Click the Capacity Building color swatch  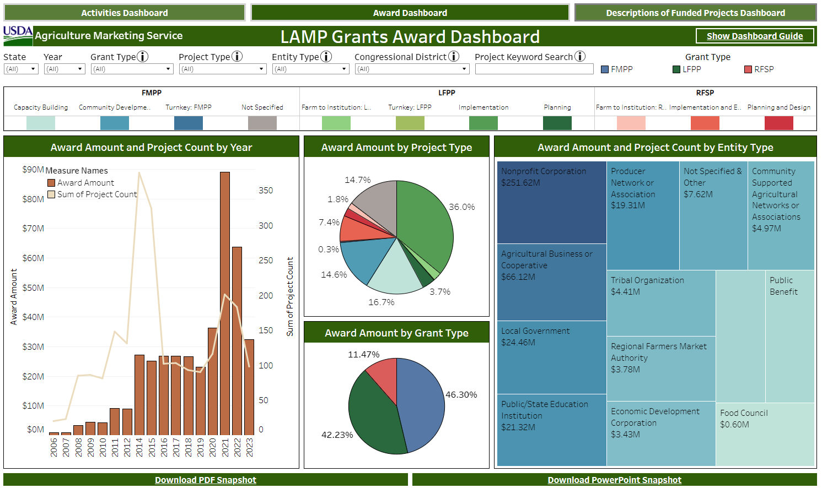point(41,123)
